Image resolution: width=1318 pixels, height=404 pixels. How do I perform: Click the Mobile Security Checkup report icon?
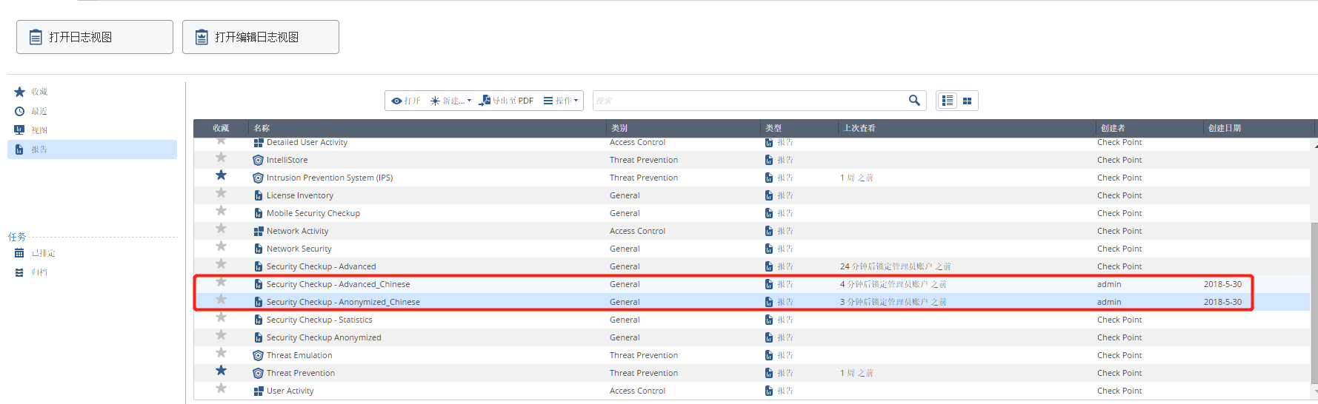258,213
